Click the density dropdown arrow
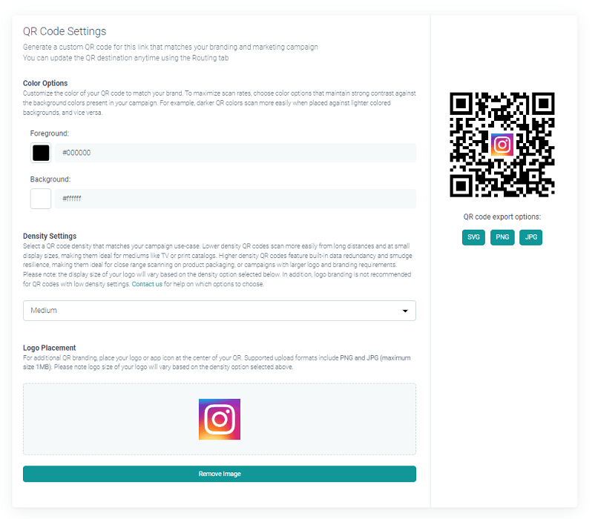Screen dimensions: 595x519 click(x=405, y=311)
